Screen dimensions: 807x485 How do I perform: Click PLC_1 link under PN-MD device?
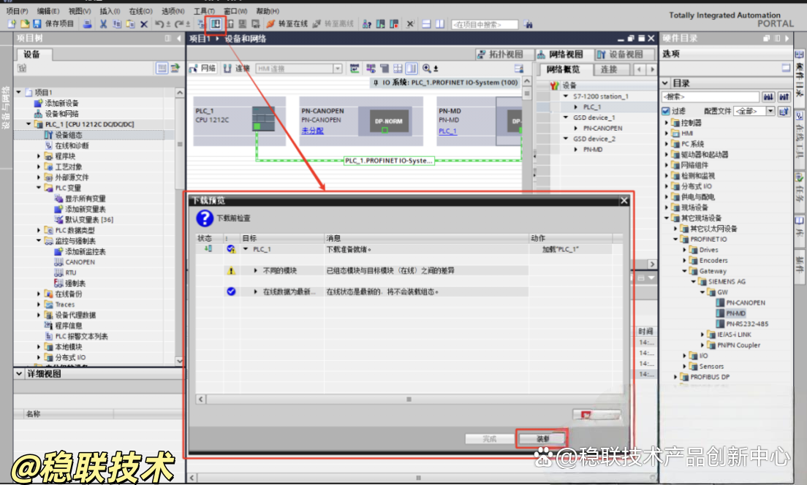click(448, 131)
